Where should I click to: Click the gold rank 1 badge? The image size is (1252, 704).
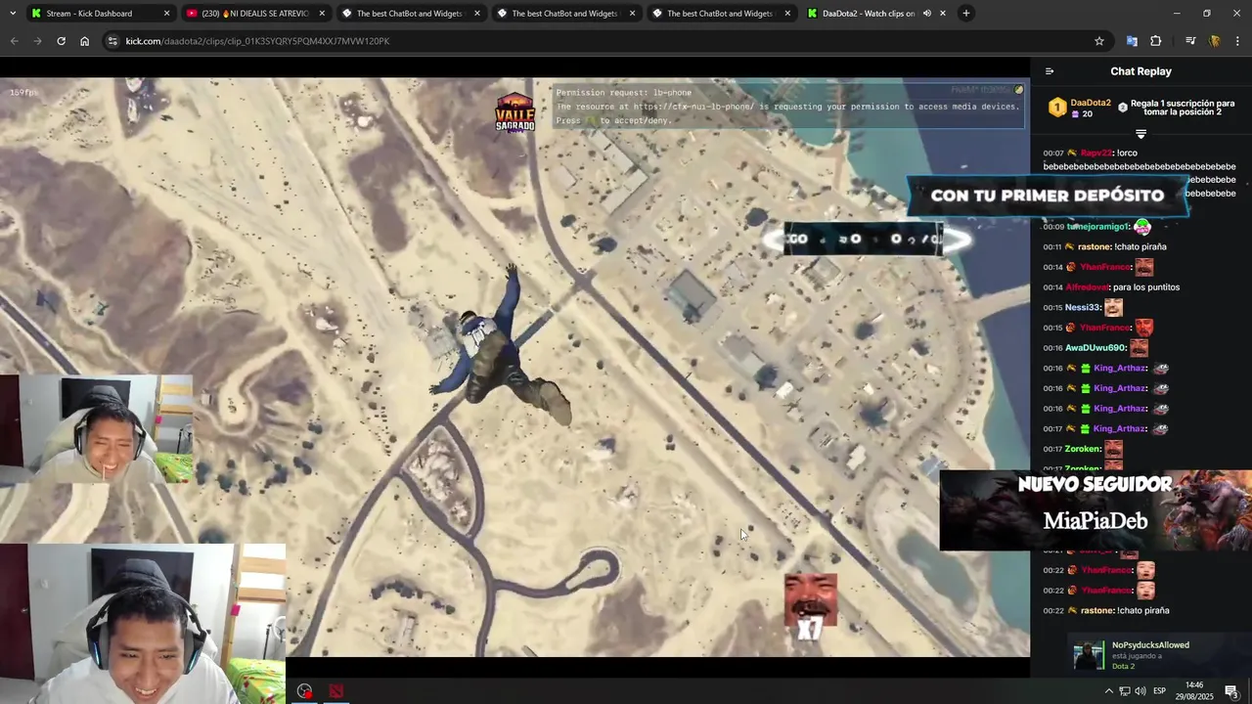click(1057, 108)
